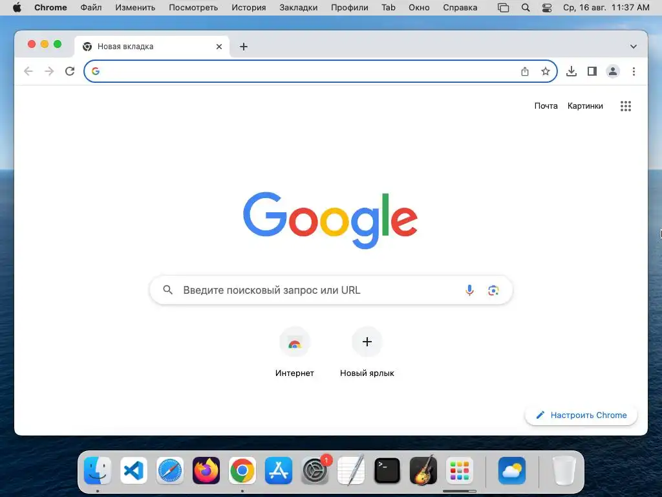
Task: Click the Google icon in address bar
Action: click(96, 71)
